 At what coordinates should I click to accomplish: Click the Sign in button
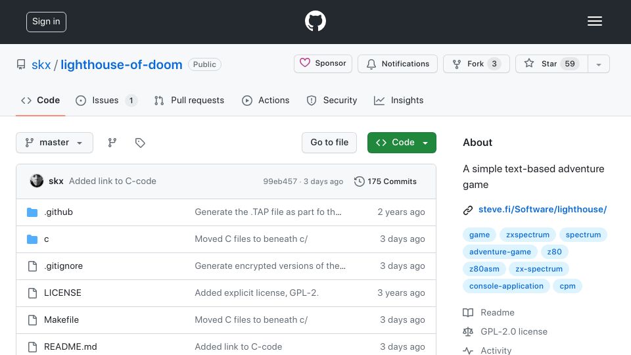pos(46,22)
